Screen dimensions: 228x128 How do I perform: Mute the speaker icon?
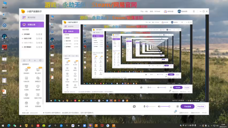159,106
